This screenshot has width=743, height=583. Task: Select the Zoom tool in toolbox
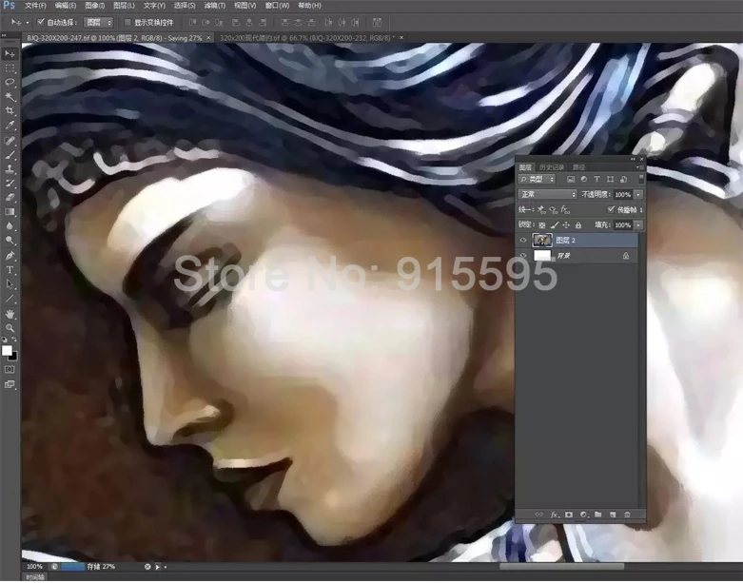[x=10, y=328]
